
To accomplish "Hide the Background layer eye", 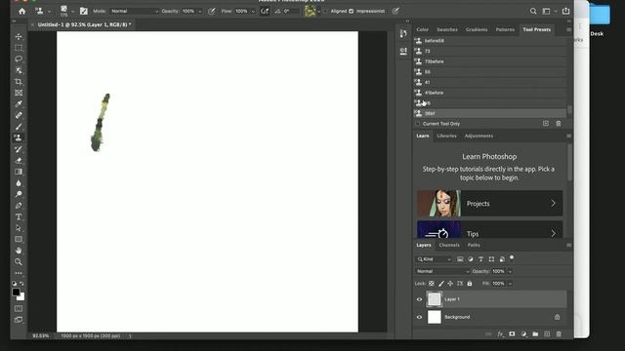I will point(419,317).
